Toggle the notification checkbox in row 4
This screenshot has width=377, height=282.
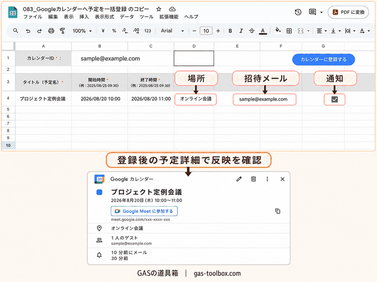point(335,99)
